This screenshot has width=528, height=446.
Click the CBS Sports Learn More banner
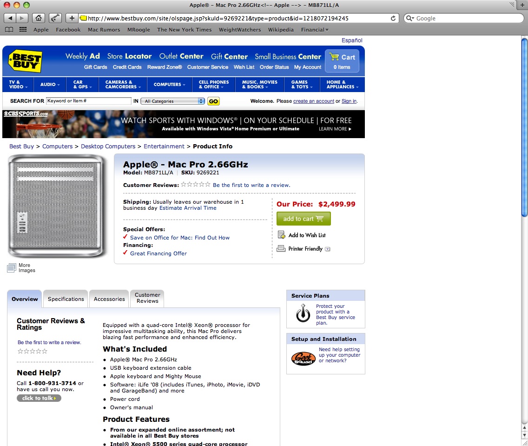coord(335,129)
